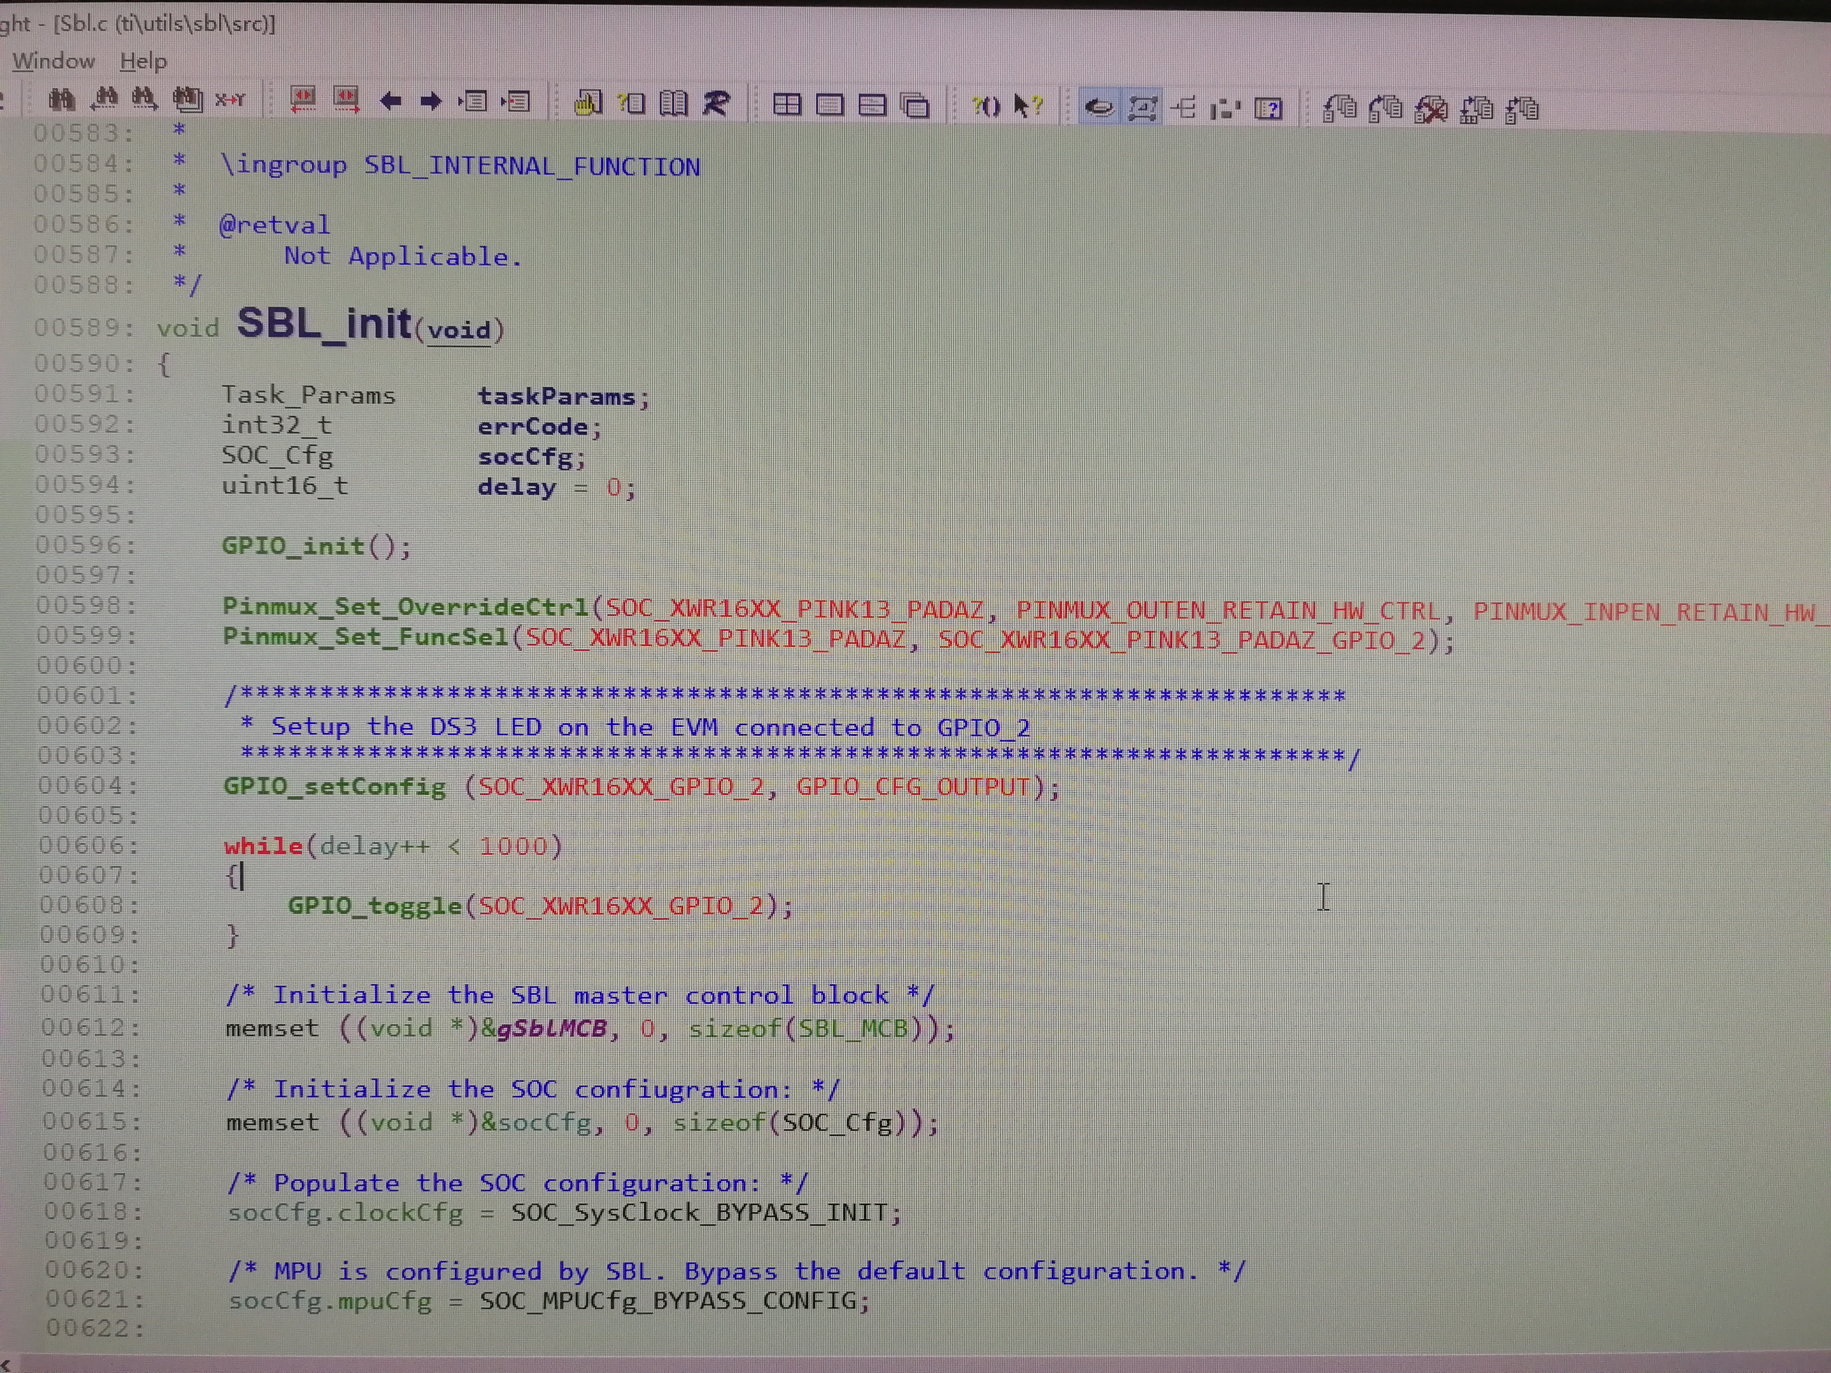Click PINMUX_OUTEN_RETAIN_HW_CTRL constant
1831x1373 pixels.
point(1228,611)
